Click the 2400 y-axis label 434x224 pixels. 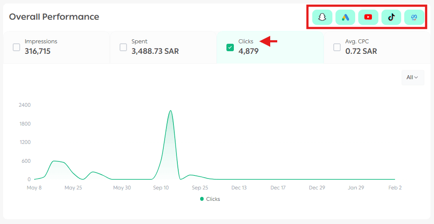[x=25, y=105]
